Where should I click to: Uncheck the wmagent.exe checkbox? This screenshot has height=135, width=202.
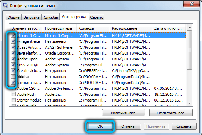[x=13, y=41]
